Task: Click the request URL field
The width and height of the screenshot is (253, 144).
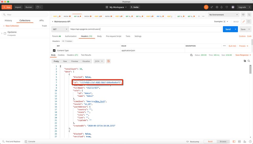Action: pos(145,29)
